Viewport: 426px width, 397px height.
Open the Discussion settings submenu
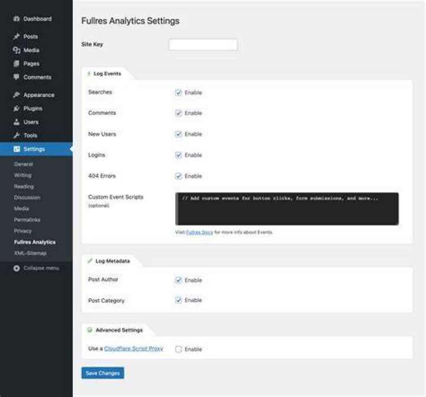coord(27,198)
